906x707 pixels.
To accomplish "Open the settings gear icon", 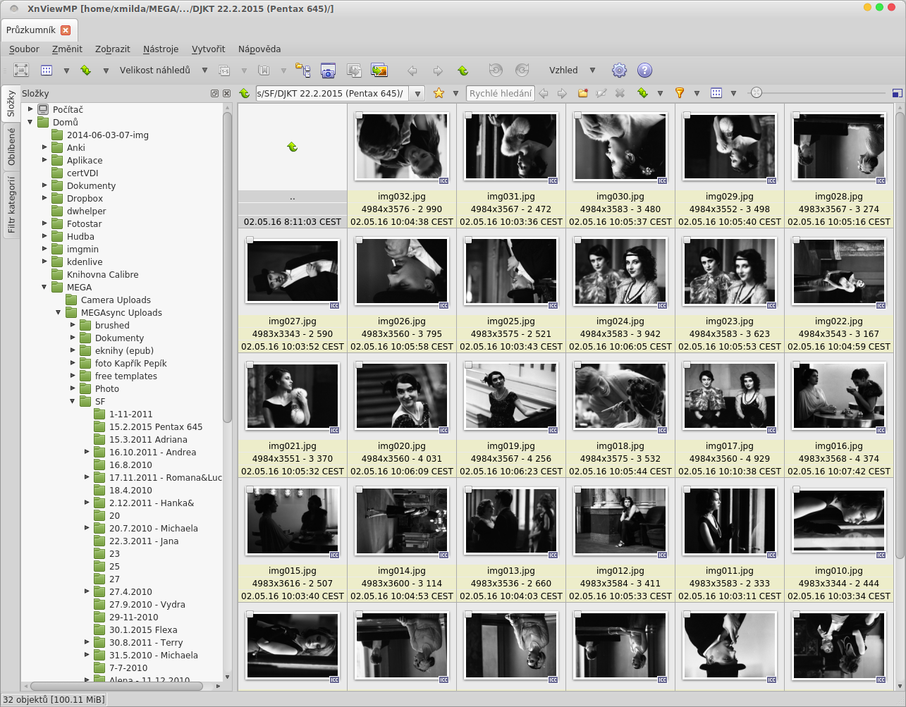I will [x=619, y=70].
